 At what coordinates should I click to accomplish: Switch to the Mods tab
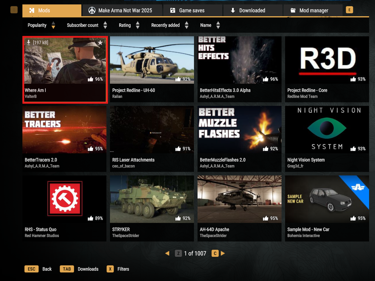pyautogui.click(x=52, y=11)
